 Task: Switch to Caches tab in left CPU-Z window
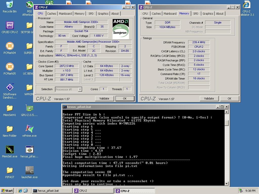51,14
